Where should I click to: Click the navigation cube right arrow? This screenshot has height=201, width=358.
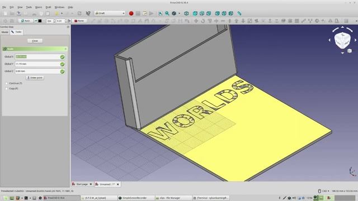pos(356,40)
